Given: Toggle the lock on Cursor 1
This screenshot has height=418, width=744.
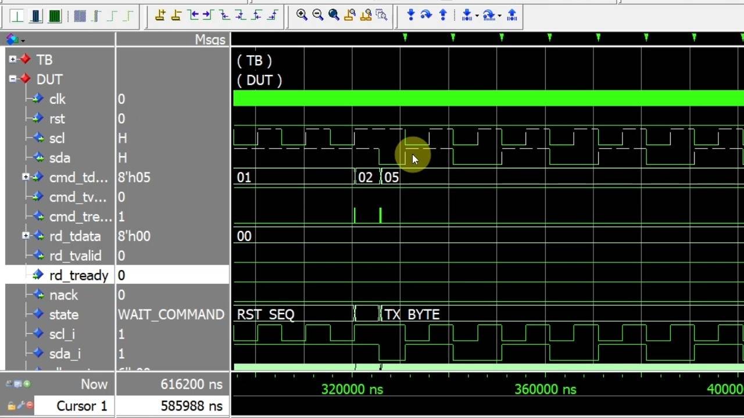Looking at the screenshot, I should [x=10, y=406].
